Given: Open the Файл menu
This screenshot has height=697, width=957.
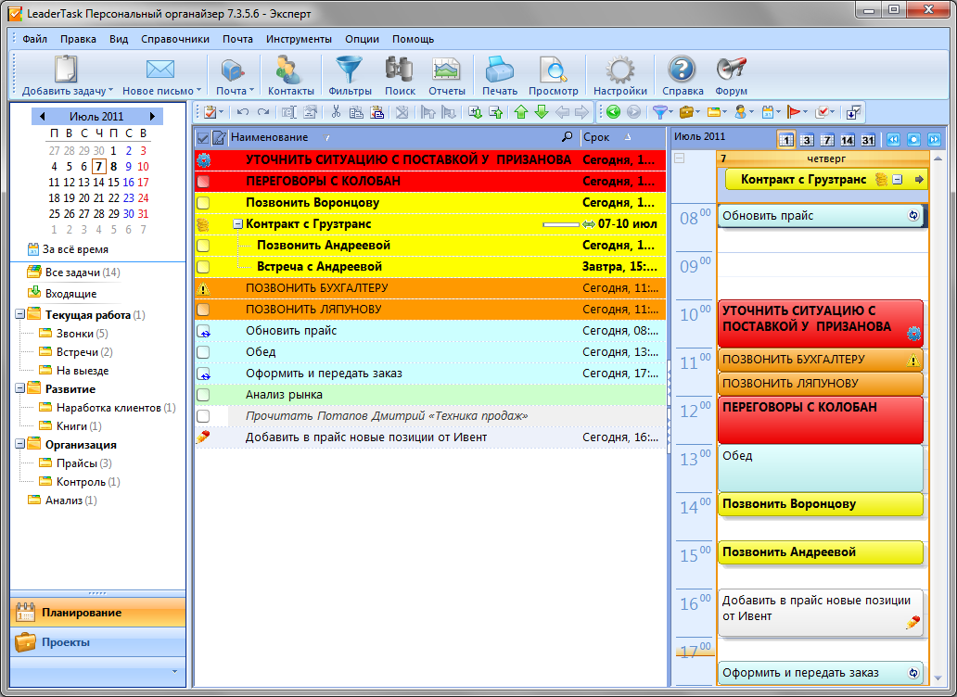Looking at the screenshot, I should pos(35,39).
